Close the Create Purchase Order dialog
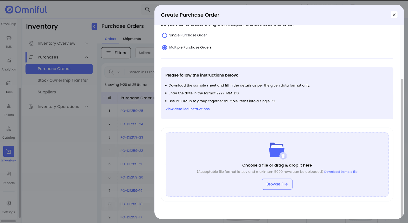This screenshot has width=408, height=223. [394, 15]
